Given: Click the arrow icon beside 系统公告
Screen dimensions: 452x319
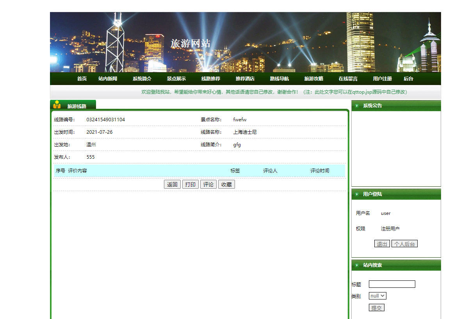Looking at the screenshot, I should [x=356, y=105].
